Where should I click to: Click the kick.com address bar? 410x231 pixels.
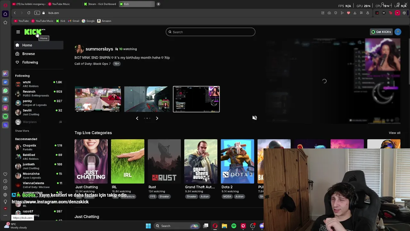pos(53,13)
